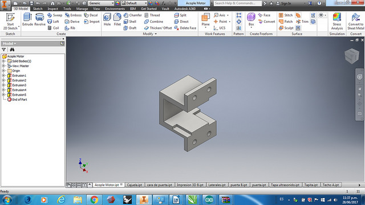The image size is (365, 205).
Task: Select the Stitch surface tool
Action: [286, 15]
